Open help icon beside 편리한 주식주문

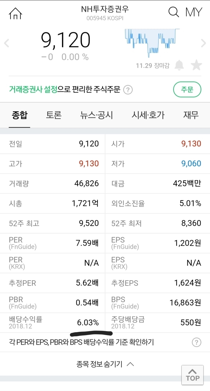128,89
